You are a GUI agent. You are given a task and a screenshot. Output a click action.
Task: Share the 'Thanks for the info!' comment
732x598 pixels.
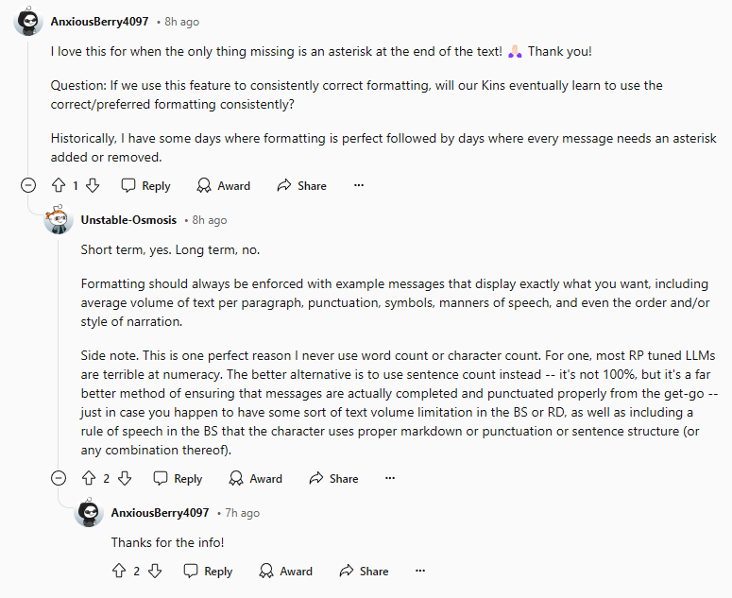[x=365, y=571]
